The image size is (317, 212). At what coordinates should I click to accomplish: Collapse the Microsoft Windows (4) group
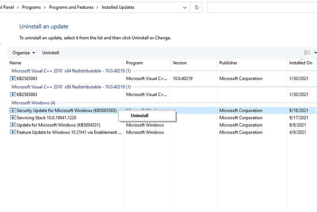pyautogui.click(x=33, y=103)
